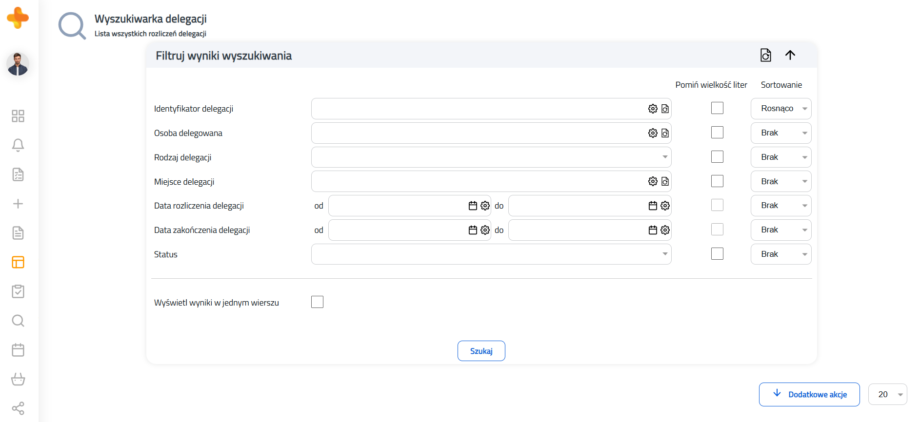Click the user avatar photo
The height and width of the screenshot is (422, 920).
(18, 64)
